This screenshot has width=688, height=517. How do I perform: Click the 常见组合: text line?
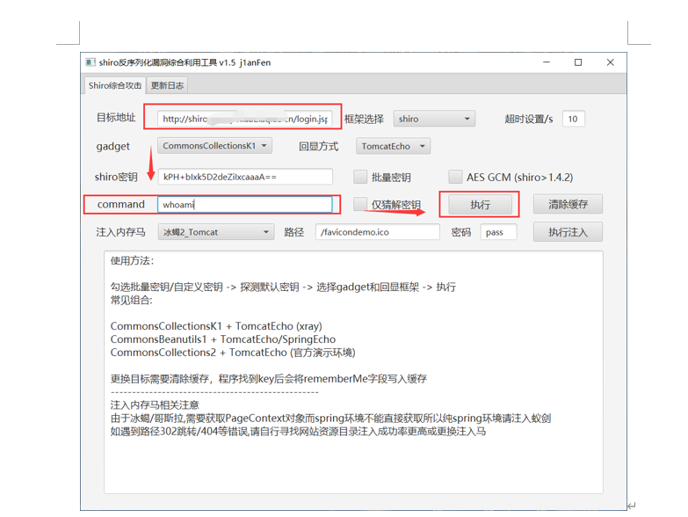coord(131,300)
